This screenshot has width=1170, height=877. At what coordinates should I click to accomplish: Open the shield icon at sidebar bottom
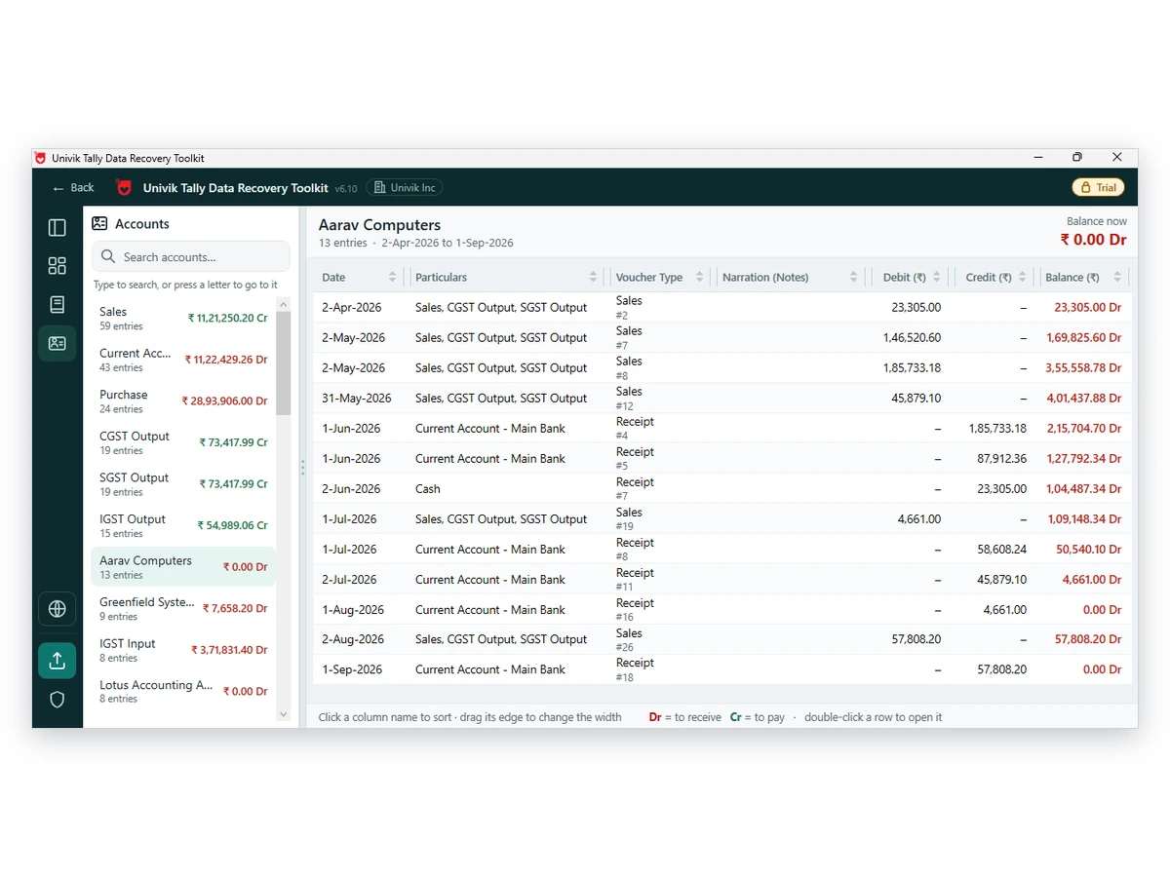coord(58,700)
